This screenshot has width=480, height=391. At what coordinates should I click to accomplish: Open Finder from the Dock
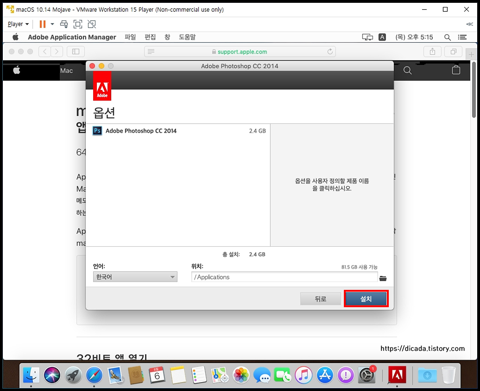(31, 375)
